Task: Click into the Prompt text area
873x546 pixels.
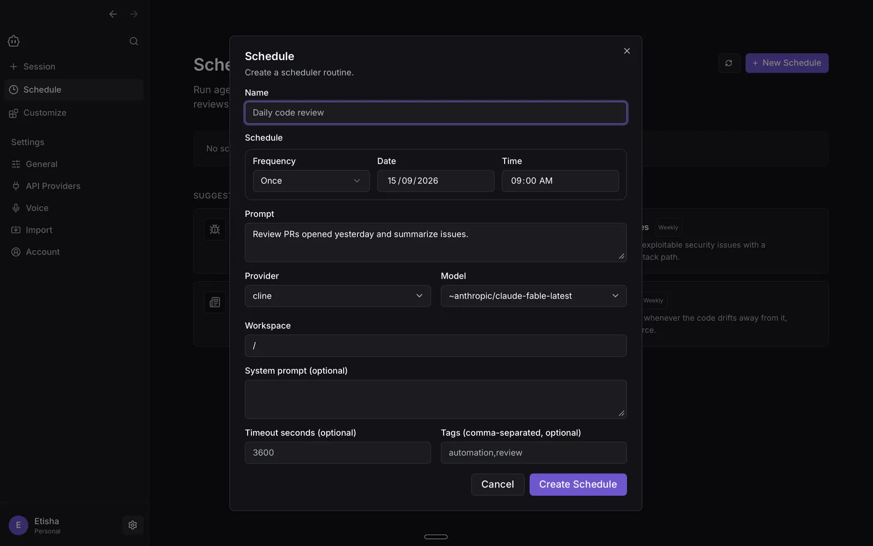Action: pyautogui.click(x=436, y=242)
